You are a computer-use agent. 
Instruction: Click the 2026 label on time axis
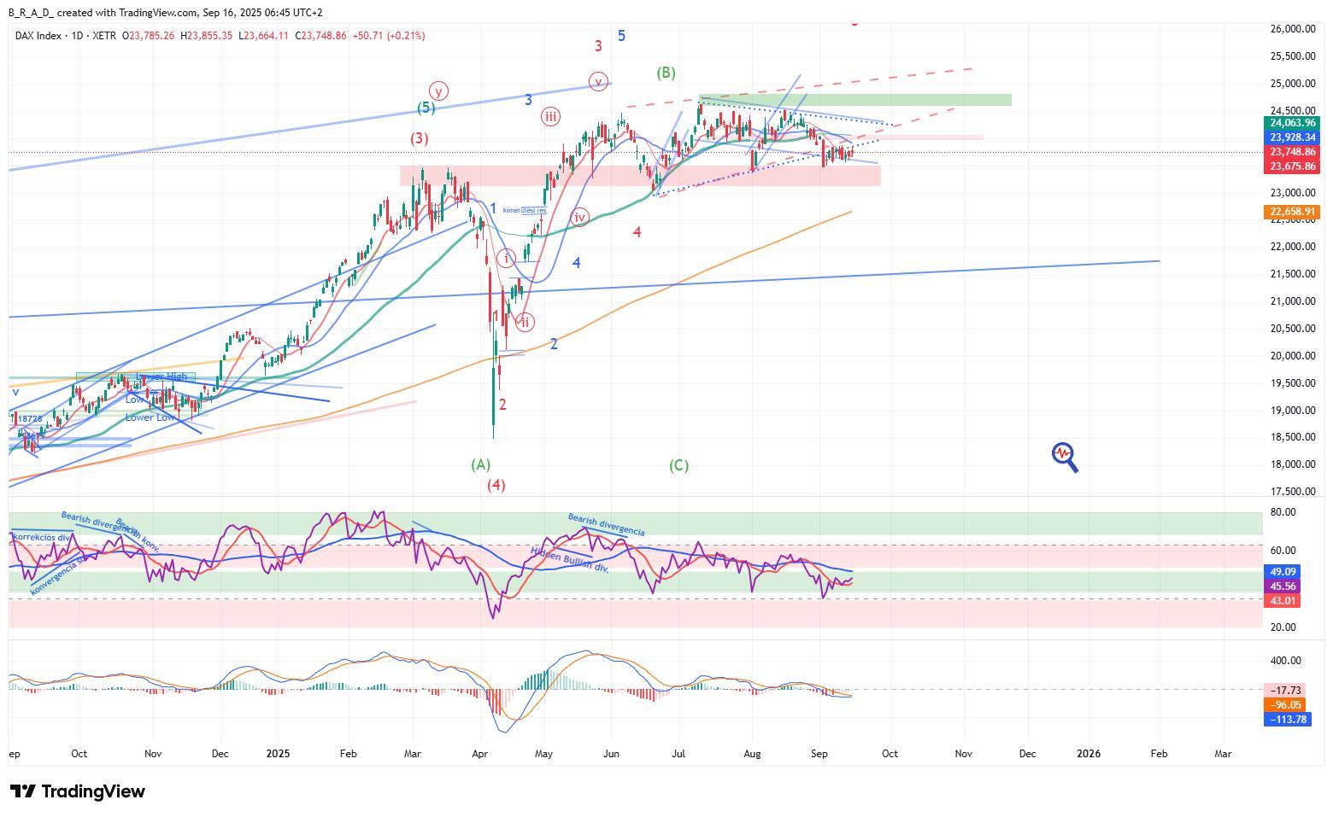[1089, 754]
